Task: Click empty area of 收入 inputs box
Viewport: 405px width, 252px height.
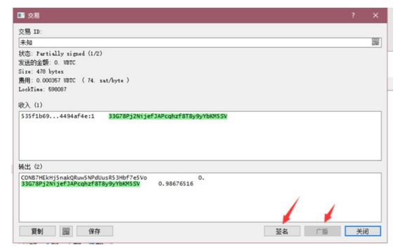Action: pos(200,141)
